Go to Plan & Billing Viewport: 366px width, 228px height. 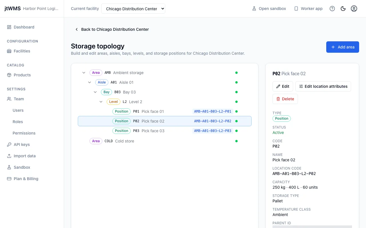(26, 179)
